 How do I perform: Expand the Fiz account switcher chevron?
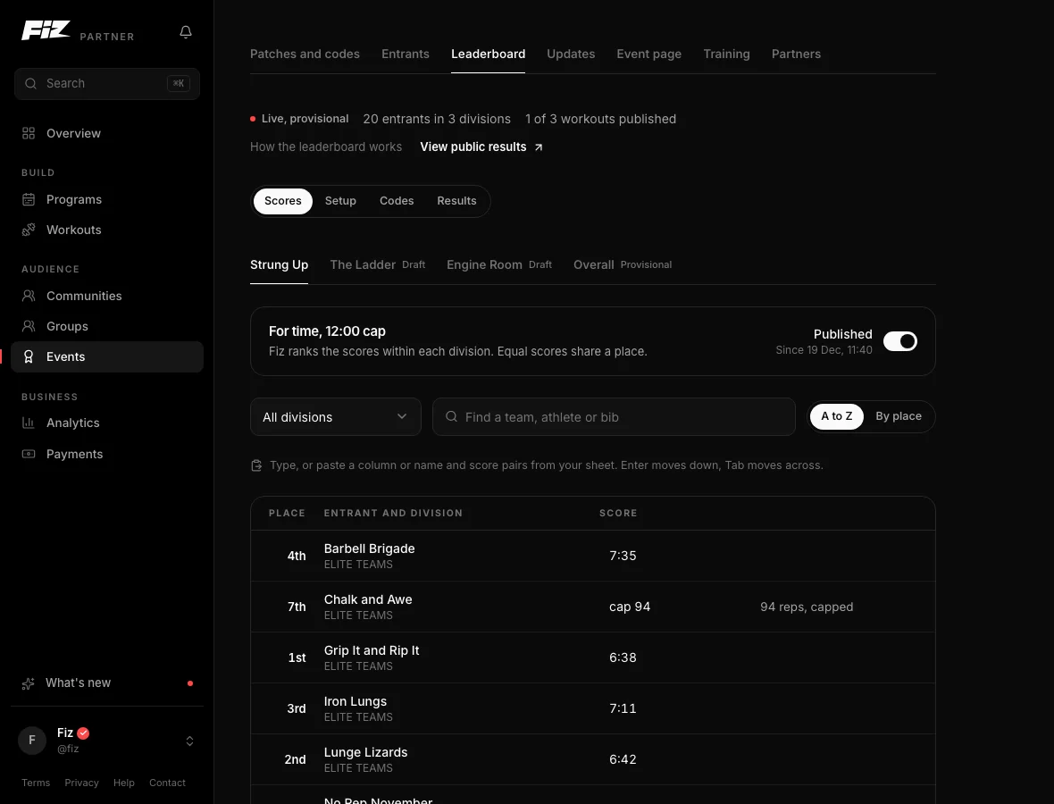tap(189, 741)
